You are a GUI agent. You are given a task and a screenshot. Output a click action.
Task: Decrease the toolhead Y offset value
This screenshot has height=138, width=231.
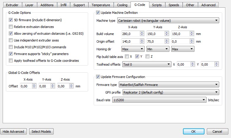pyautogui.click(x=216, y=66)
